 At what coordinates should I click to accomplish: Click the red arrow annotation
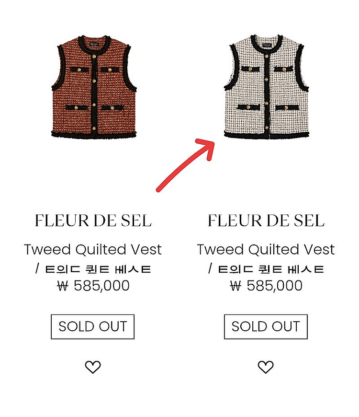[x=186, y=165]
